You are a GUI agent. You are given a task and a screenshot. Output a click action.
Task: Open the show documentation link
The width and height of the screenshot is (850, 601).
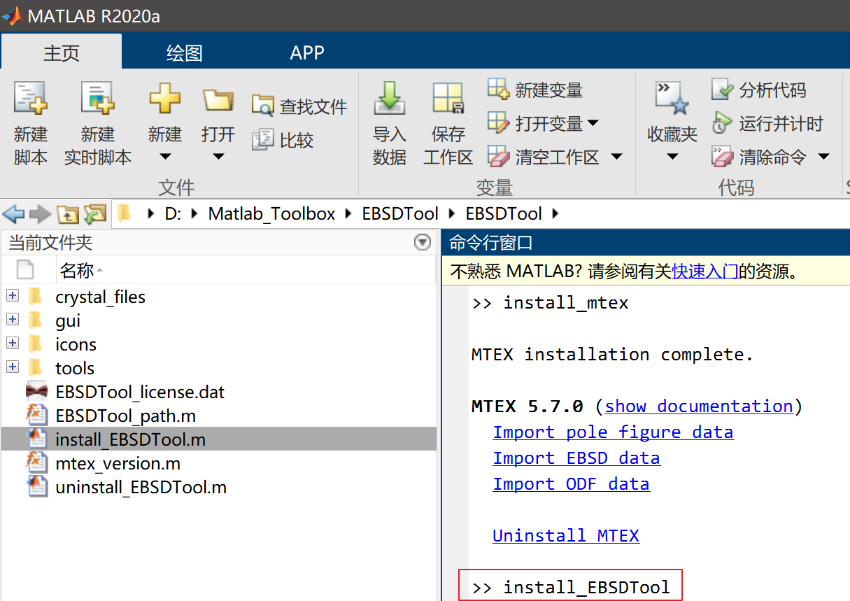tap(699, 406)
